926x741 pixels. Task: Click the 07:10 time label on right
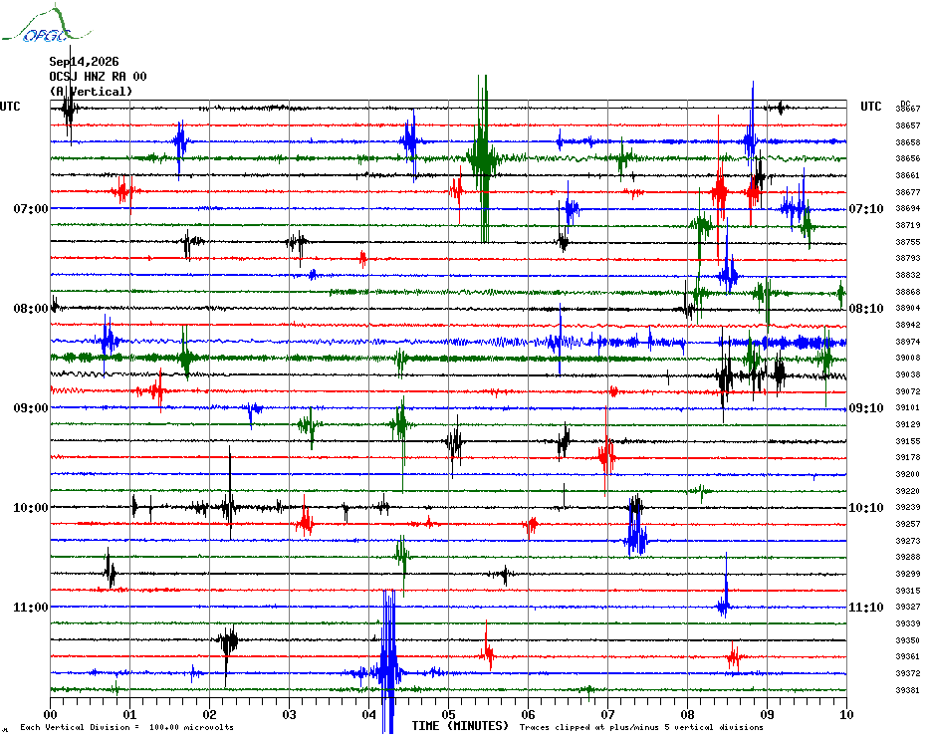click(x=866, y=208)
